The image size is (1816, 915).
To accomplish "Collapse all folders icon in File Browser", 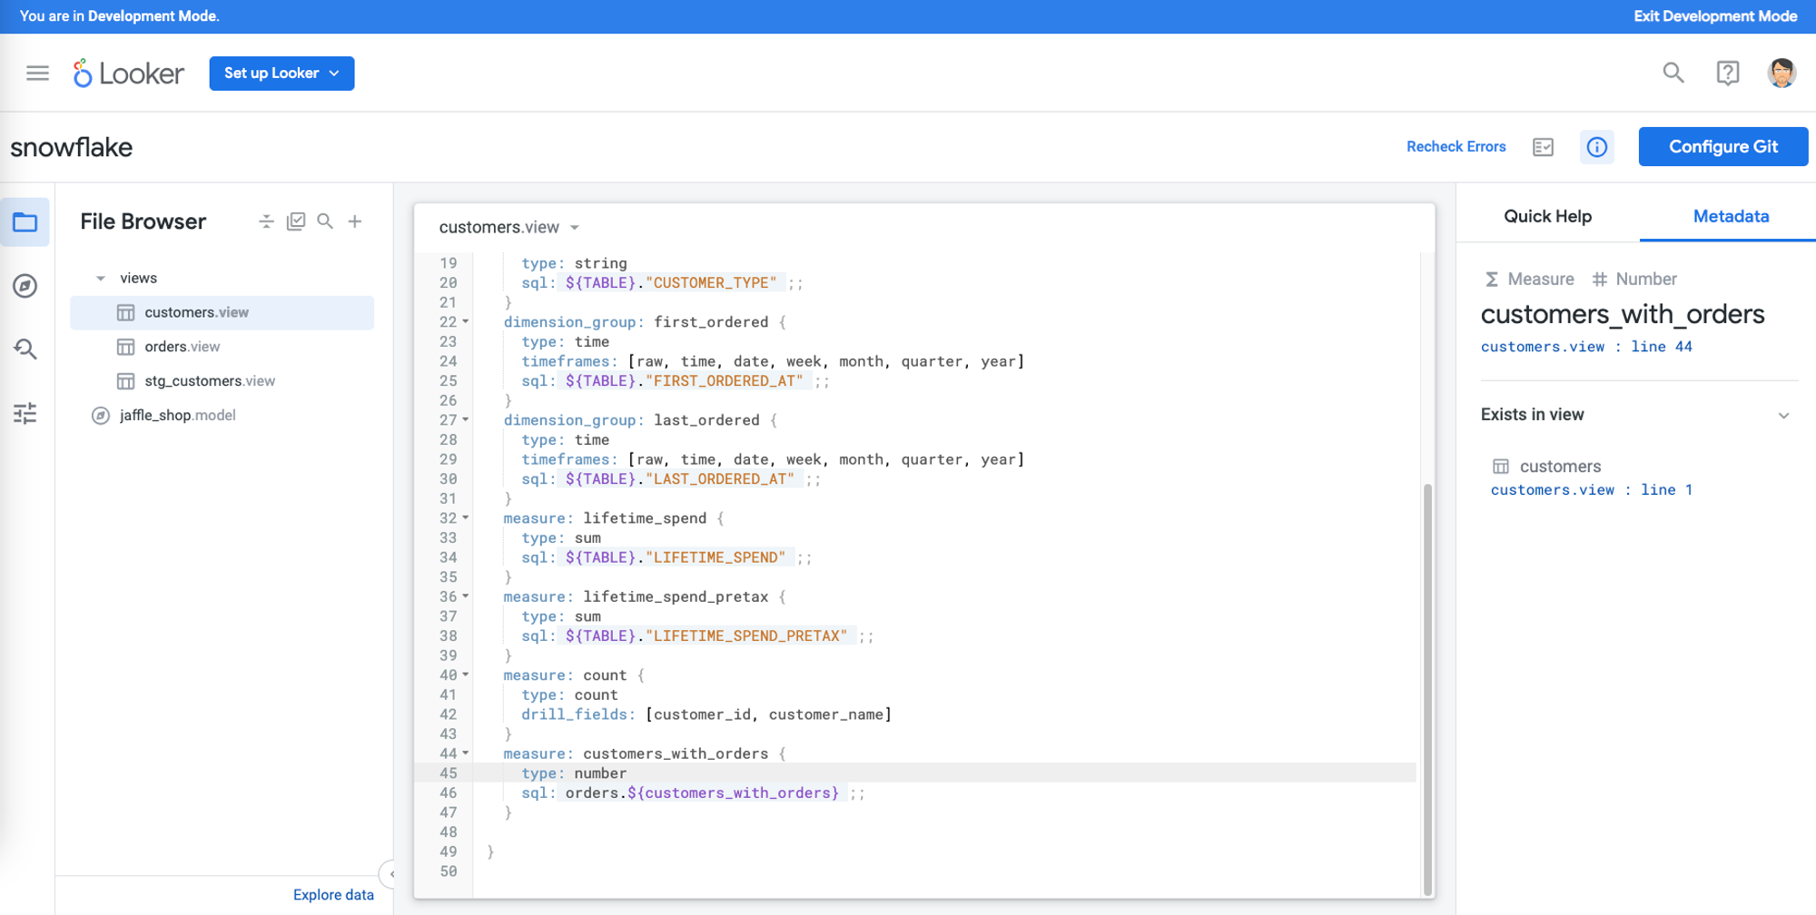I will coord(266,221).
